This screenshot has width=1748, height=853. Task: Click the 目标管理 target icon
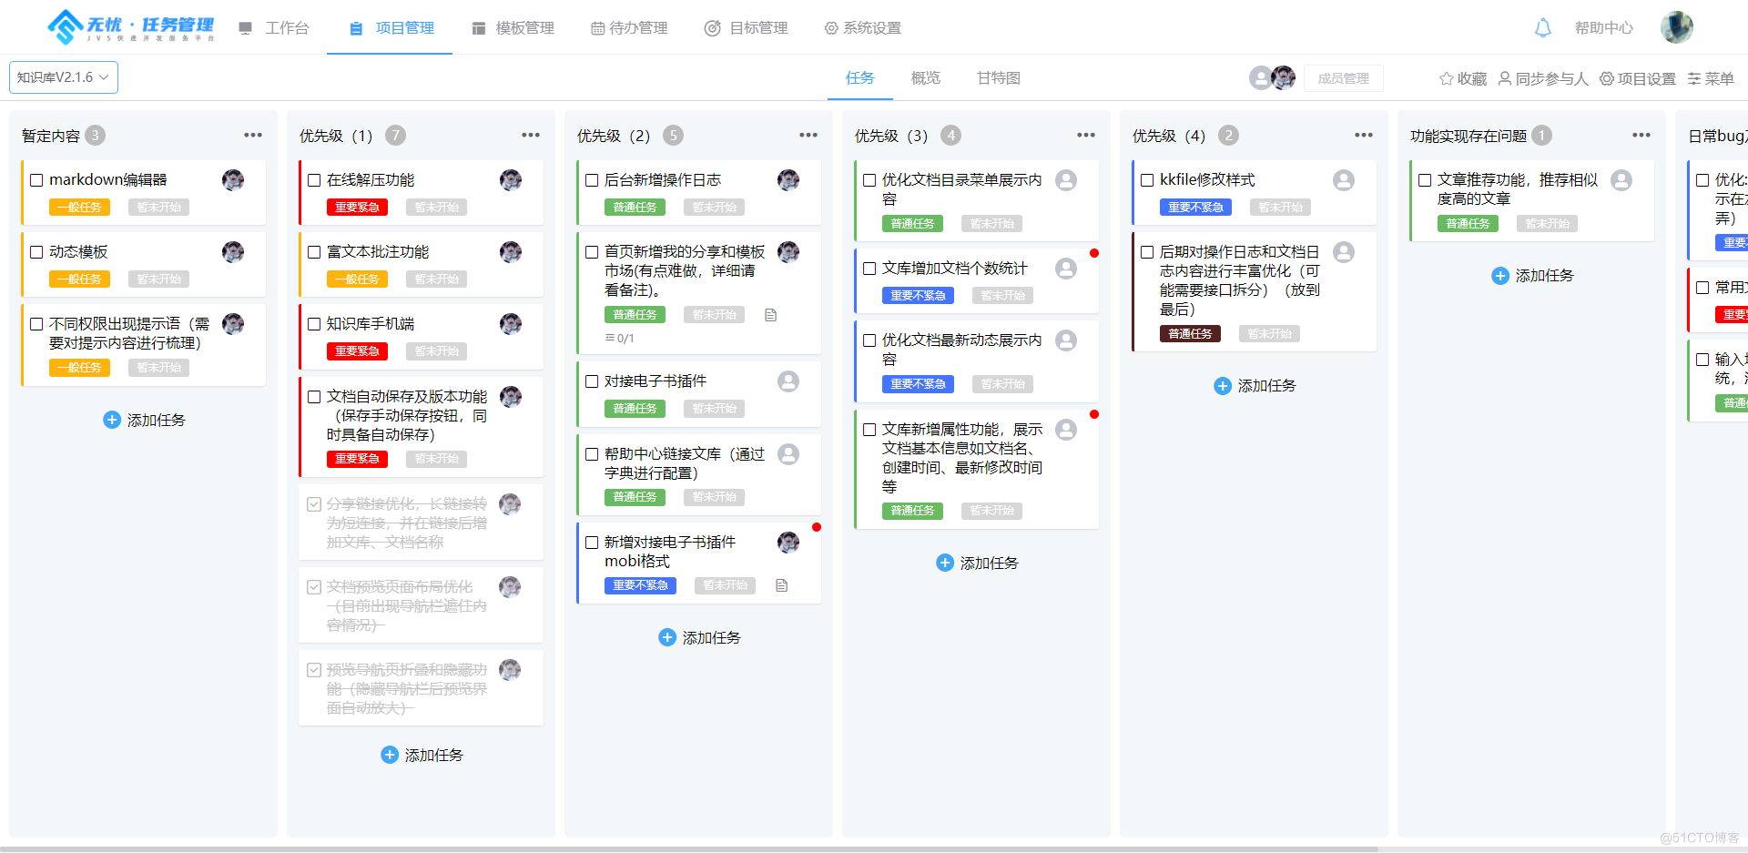click(x=712, y=27)
